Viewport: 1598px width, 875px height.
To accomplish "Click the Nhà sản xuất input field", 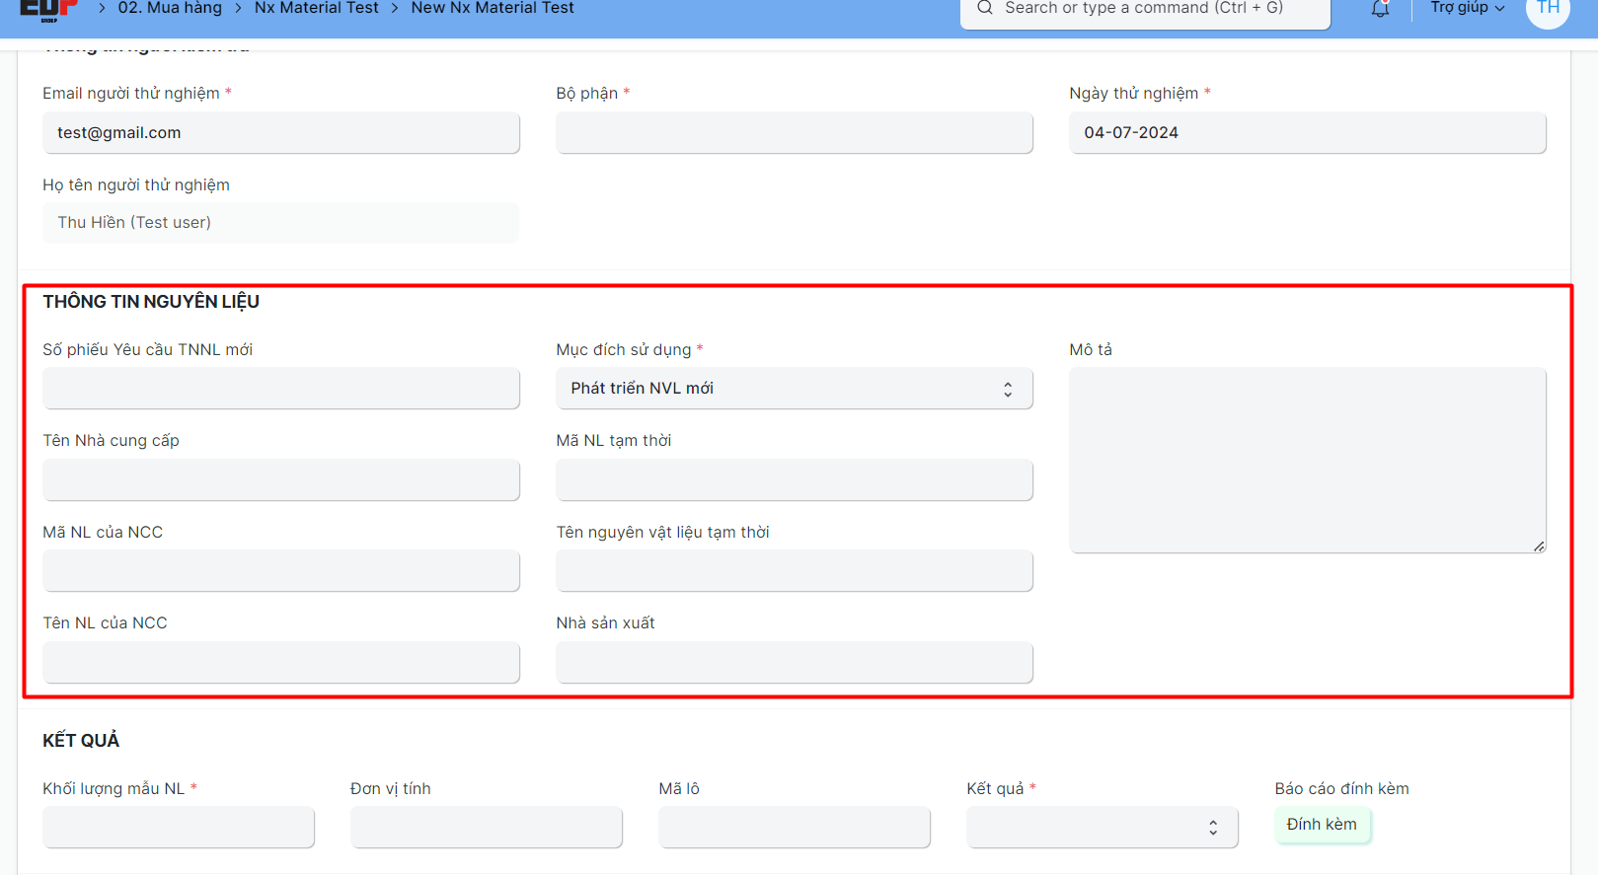I will point(794,663).
